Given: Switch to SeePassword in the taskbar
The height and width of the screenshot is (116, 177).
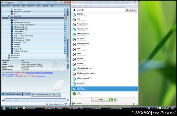Looking at the screenshot, I should pyautogui.click(x=32, y=108).
